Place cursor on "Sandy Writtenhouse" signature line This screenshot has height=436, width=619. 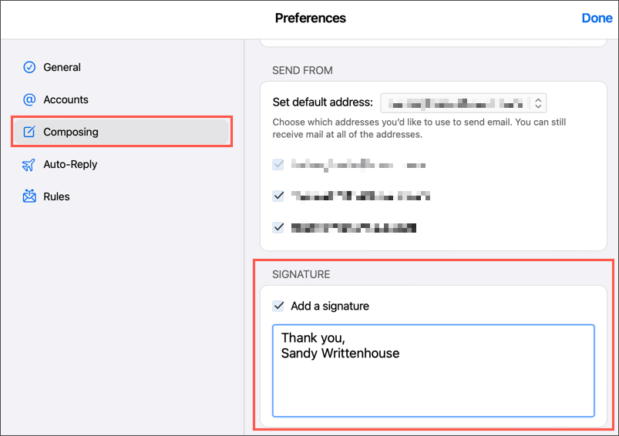point(340,354)
